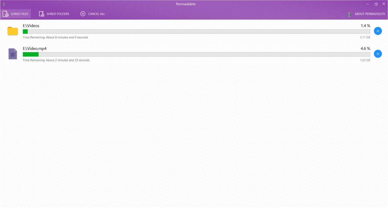Click the purple document icon for Video.mp4
388x208 pixels.
tap(13, 54)
